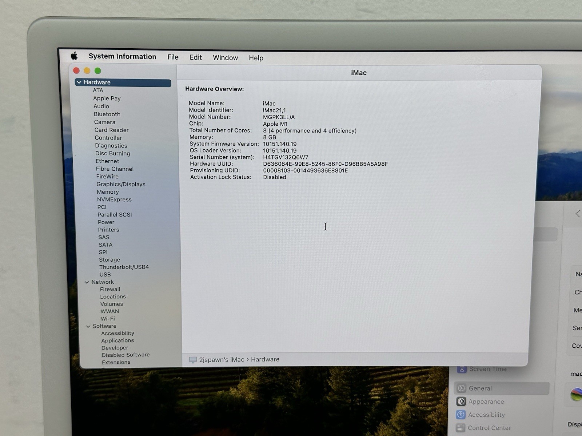Select FireWire in the sidebar
The height and width of the screenshot is (436, 582).
click(107, 177)
